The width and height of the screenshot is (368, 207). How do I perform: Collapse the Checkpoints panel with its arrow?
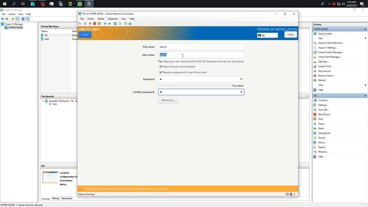[x=307, y=96]
